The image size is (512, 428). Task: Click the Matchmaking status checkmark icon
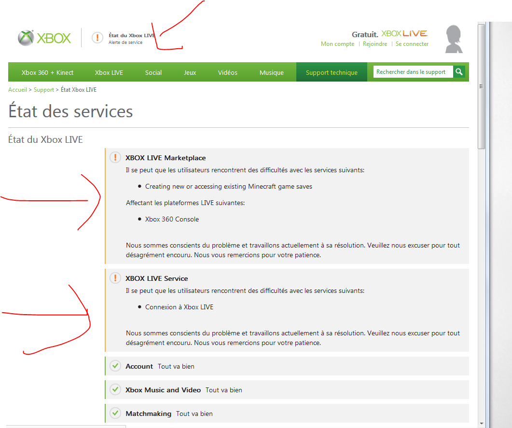115,414
